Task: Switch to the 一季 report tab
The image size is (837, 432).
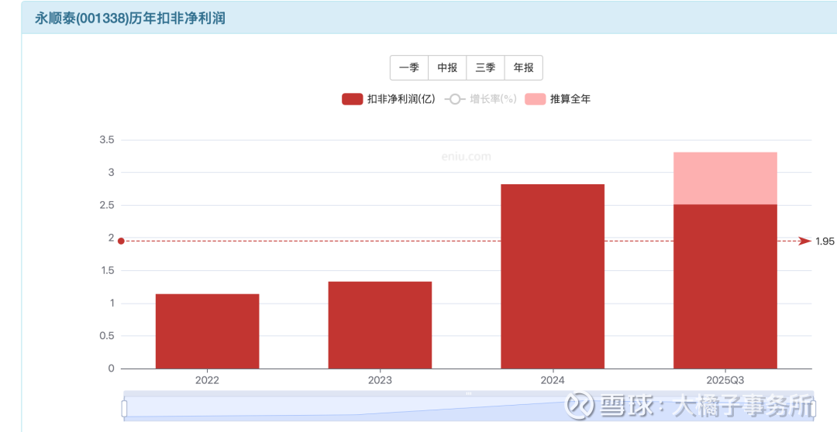Action: [409, 67]
